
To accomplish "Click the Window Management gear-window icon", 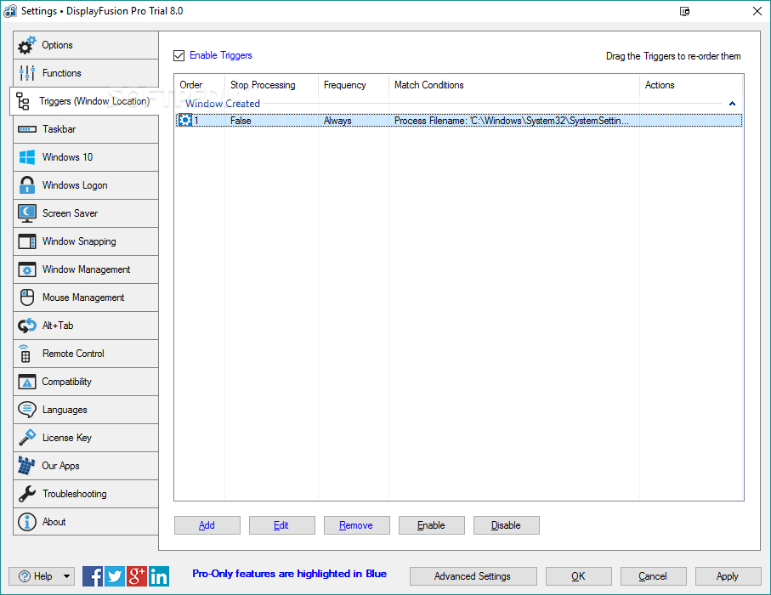I will [26, 269].
